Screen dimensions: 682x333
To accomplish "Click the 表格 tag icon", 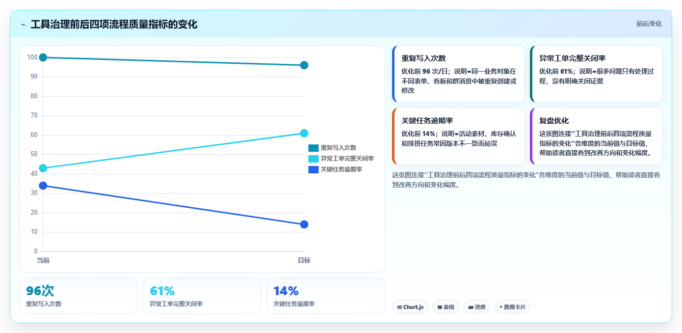I will coord(440,307).
